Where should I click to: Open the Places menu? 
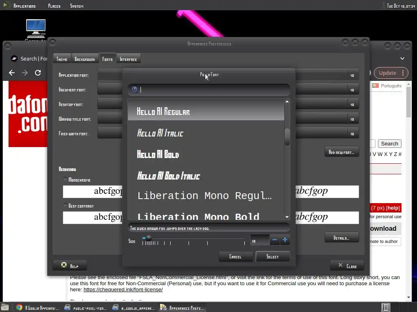(54, 6)
